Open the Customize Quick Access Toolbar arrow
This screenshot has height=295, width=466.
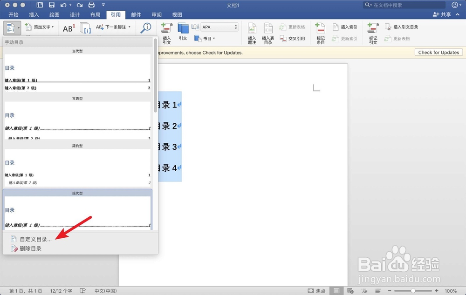tap(103, 5)
